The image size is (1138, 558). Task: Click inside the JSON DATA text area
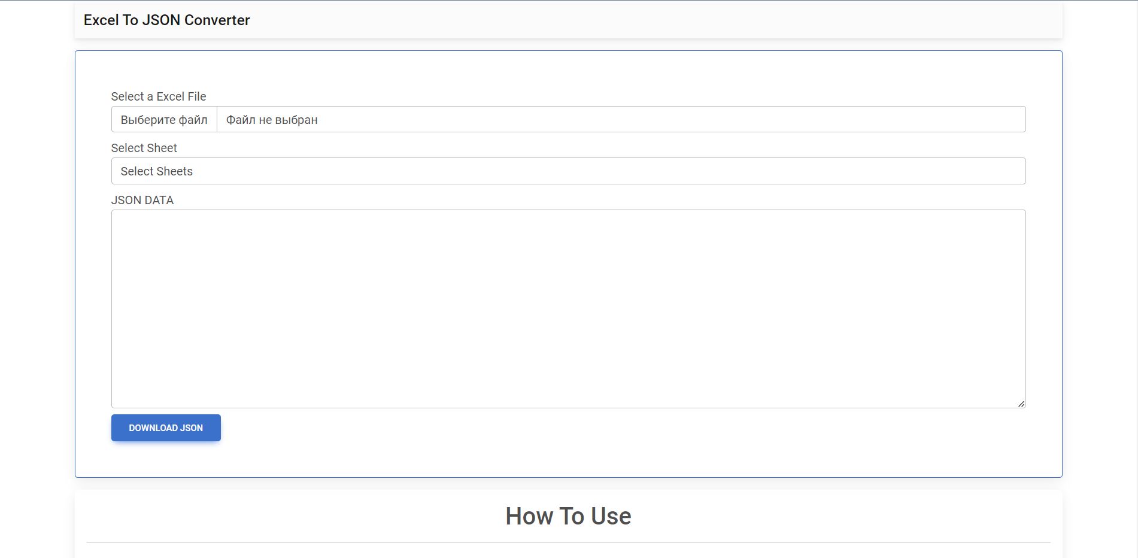[x=568, y=308]
